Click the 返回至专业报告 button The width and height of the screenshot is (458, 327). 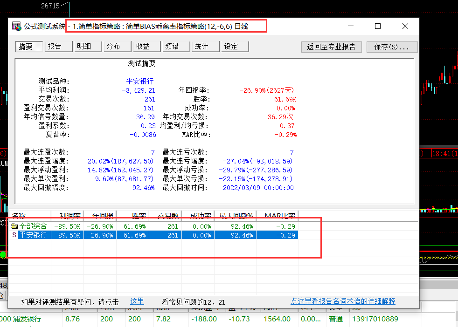(331, 47)
